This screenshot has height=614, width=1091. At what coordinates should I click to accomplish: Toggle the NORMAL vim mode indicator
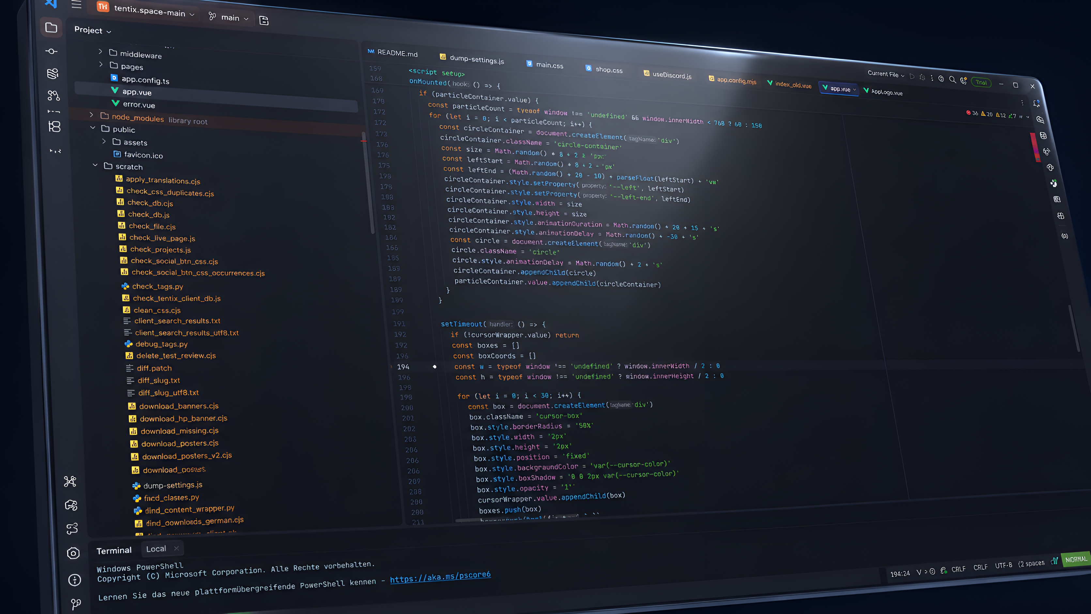1075,560
